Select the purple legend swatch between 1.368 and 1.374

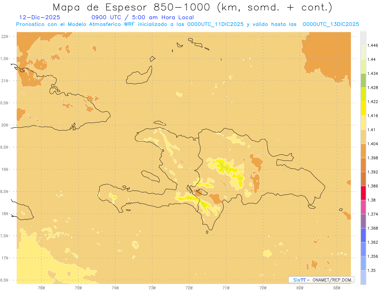click(x=363, y=221)
